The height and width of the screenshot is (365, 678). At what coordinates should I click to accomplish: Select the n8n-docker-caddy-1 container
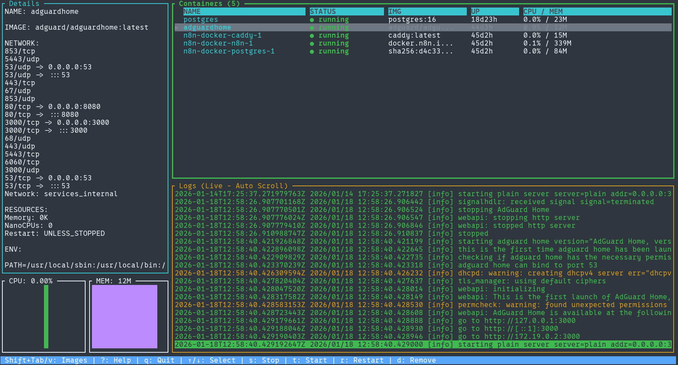pos(222,35)
